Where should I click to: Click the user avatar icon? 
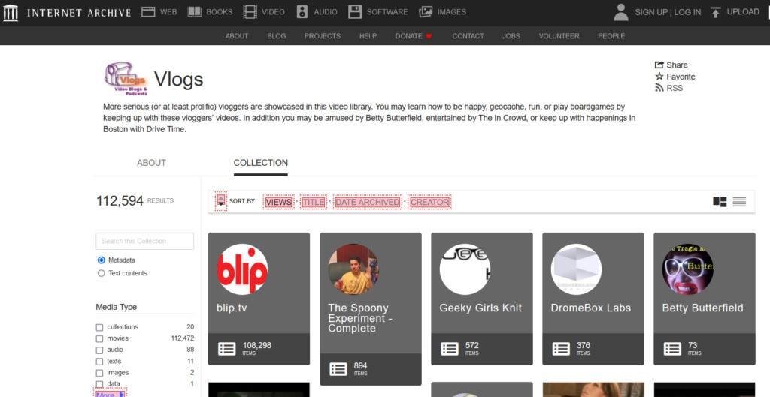pyautogui.click(x=620, y=12)
